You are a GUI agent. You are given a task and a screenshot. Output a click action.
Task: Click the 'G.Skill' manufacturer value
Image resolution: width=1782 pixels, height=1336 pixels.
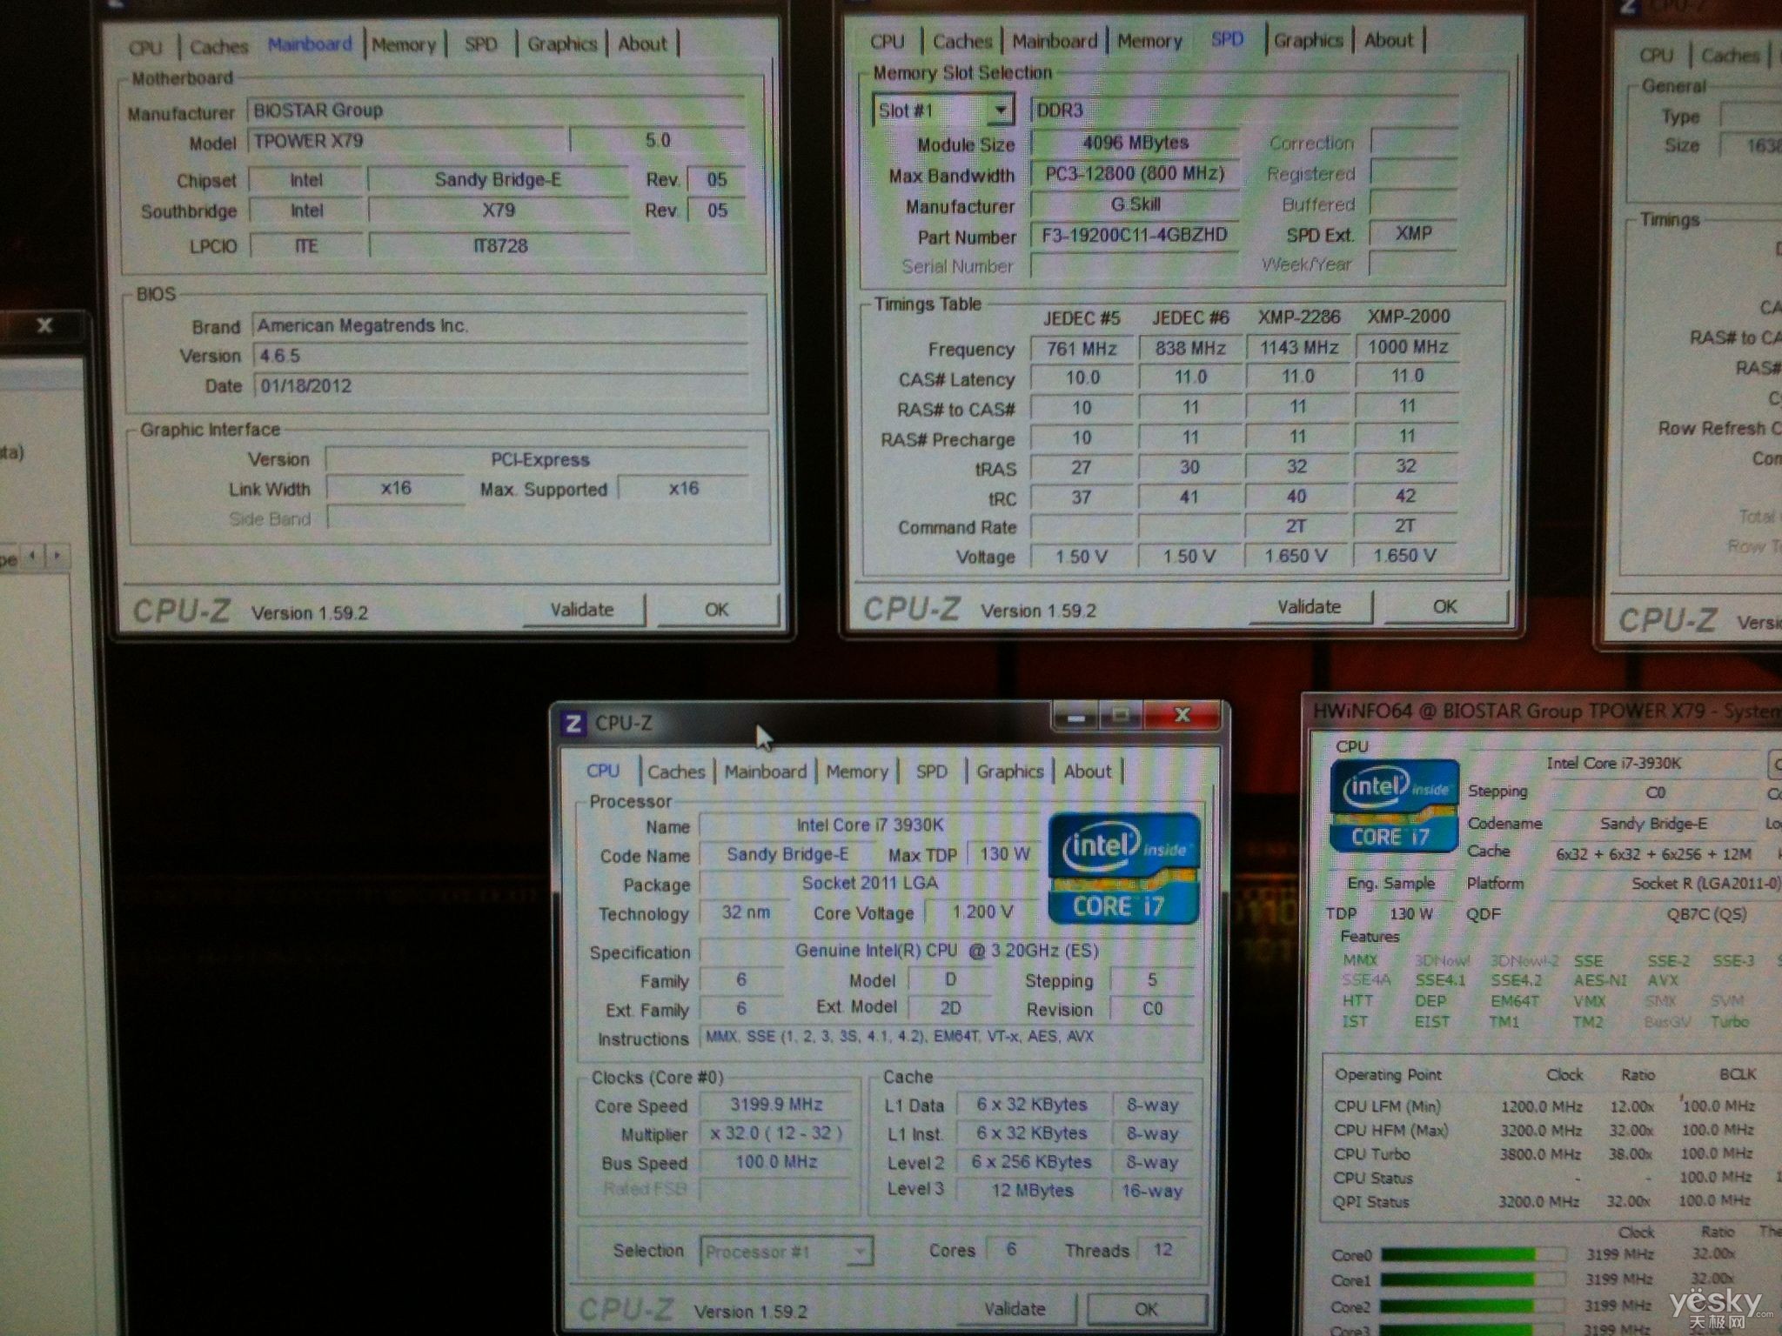point(1135,204)
